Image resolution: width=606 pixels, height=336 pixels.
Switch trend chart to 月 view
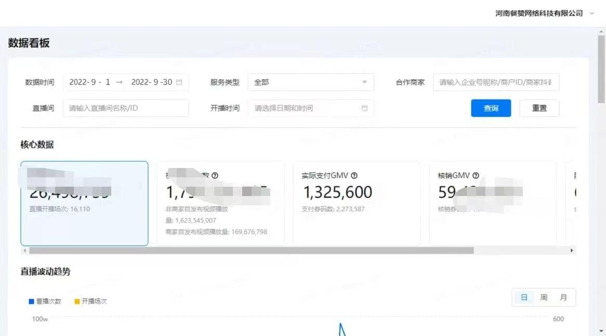point(563,298)
